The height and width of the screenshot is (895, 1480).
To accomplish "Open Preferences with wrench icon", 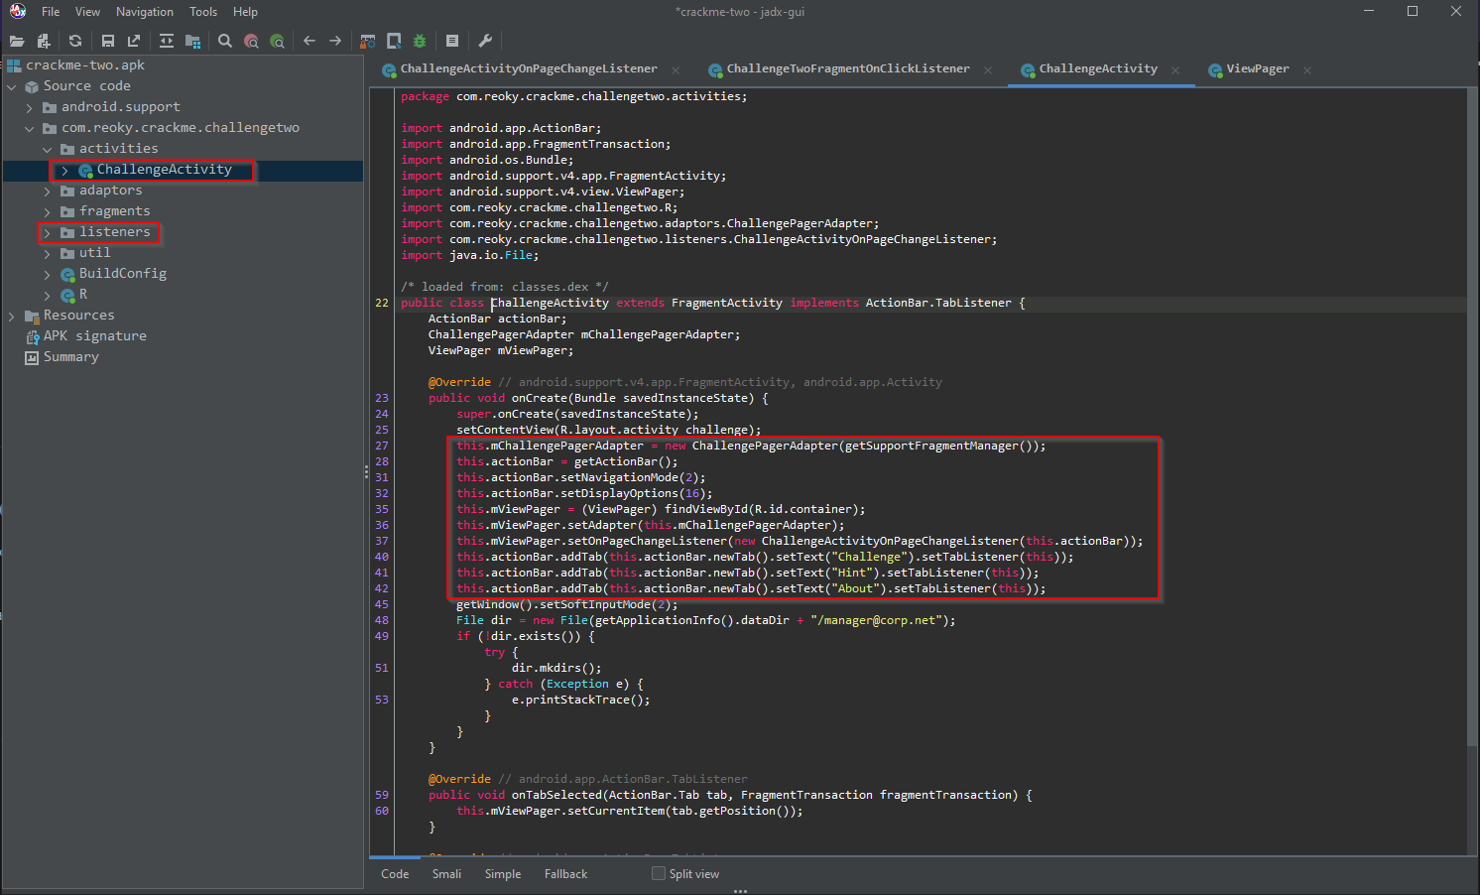I will pyautogui.click(x=485, y=41).
